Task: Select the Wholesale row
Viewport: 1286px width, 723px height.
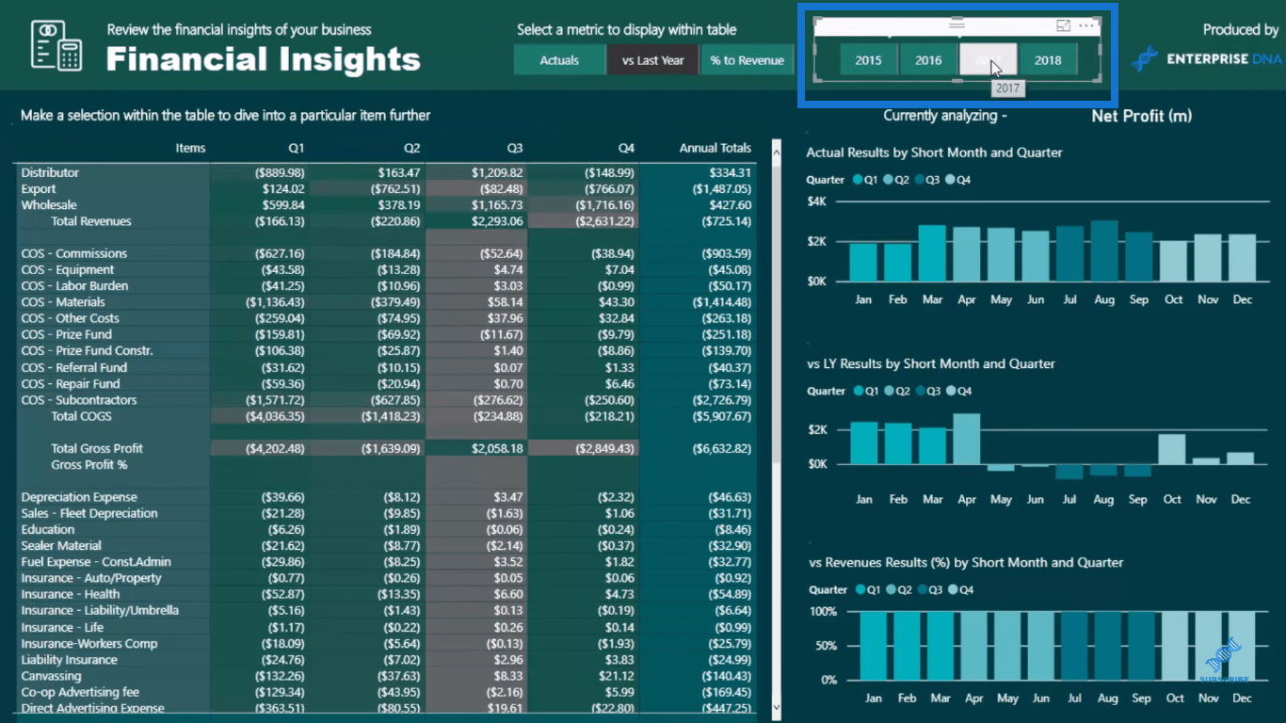Action: (x=386, y=204)
